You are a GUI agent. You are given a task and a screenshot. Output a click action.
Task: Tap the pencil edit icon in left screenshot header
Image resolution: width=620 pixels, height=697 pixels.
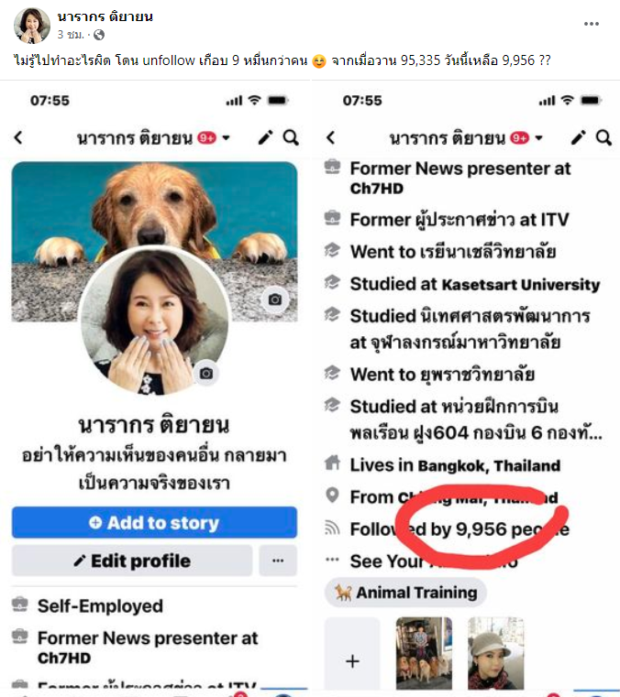[x=265, y=137]
